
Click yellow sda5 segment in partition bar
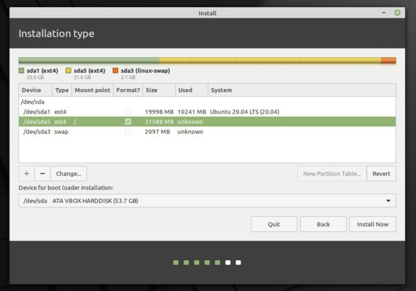270,60
